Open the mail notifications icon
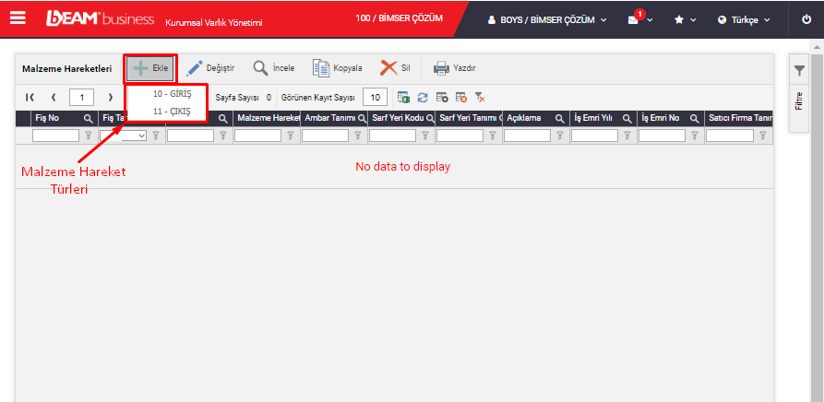Image resolution: width=824 pixels, height=402 pixels. point(633,20)
